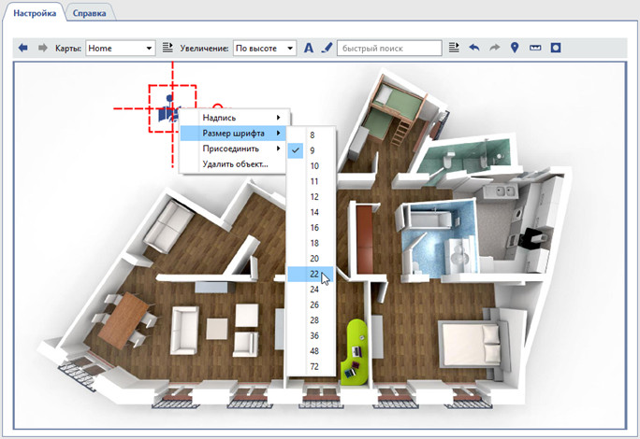Open the Карты Home dropdown
Viewport: 640px width, 439px height.
click(x=120, y=48)
